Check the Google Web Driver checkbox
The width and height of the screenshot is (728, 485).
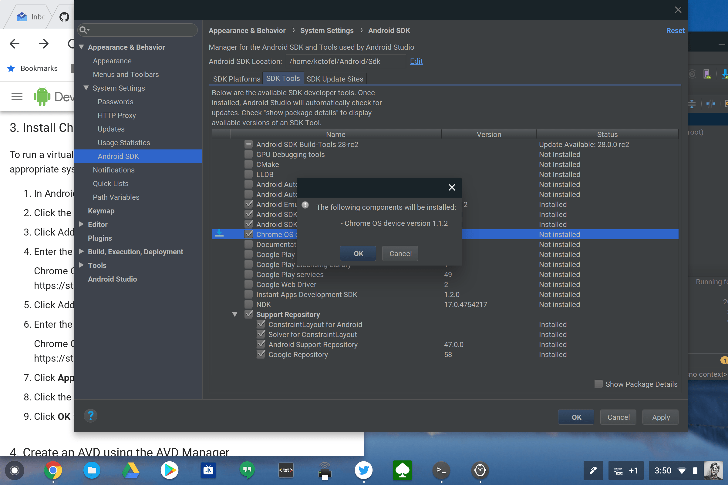pos(248,284)
